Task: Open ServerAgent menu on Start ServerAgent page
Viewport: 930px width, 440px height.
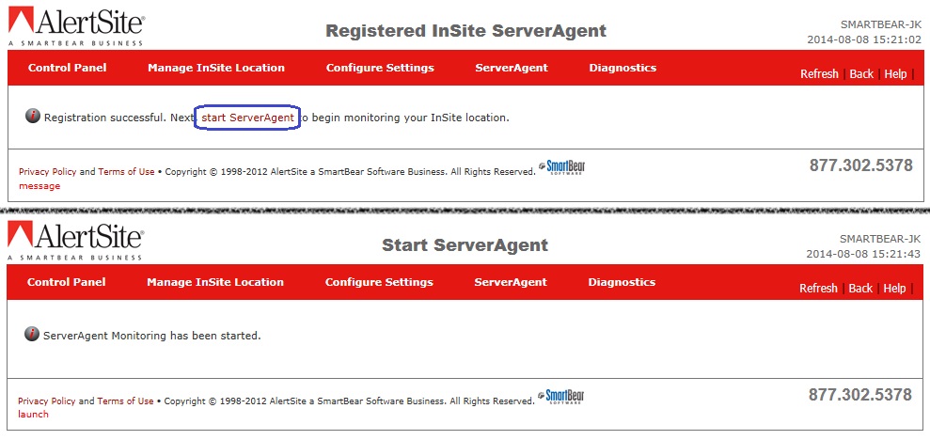Action: 511,282
